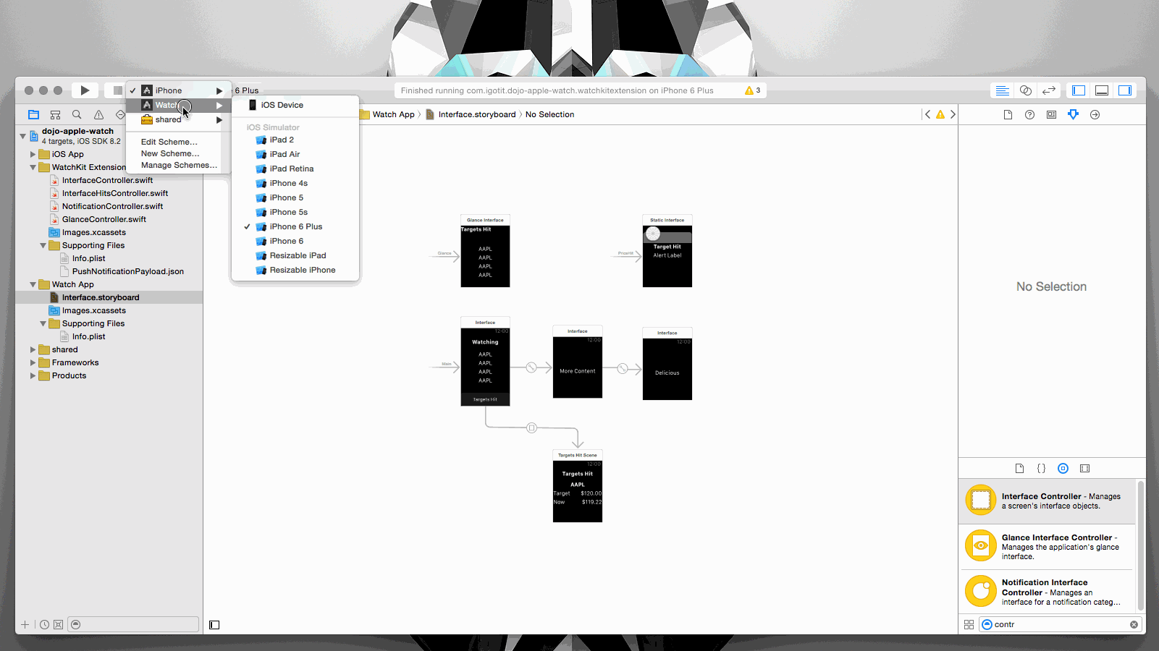This screenshot has height=651, width=1159.
Task: Open the Issue navigator warning icon
Action: (98, 115)
